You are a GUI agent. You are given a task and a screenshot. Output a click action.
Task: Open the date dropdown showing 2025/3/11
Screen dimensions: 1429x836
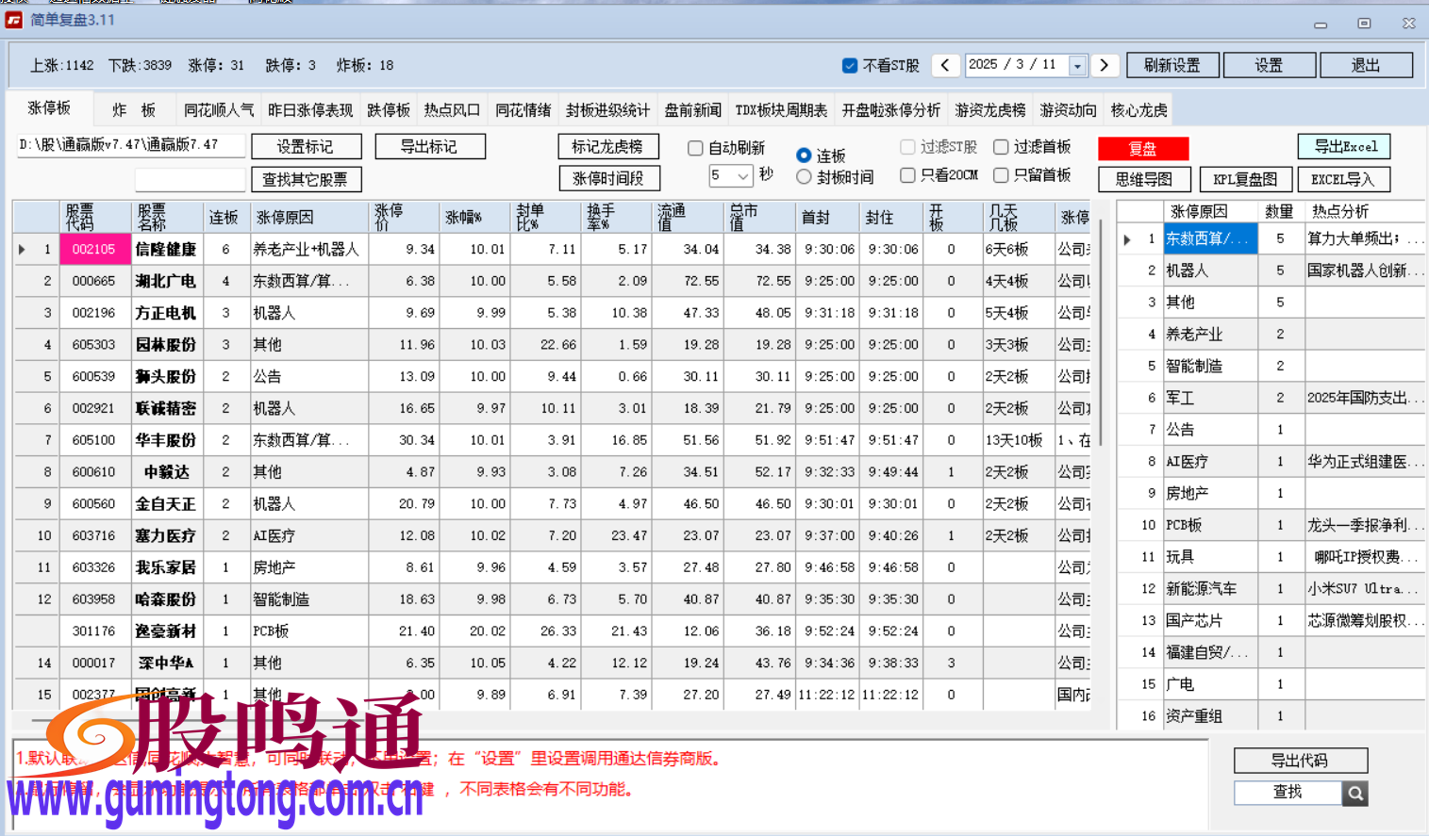point(1076,65)
